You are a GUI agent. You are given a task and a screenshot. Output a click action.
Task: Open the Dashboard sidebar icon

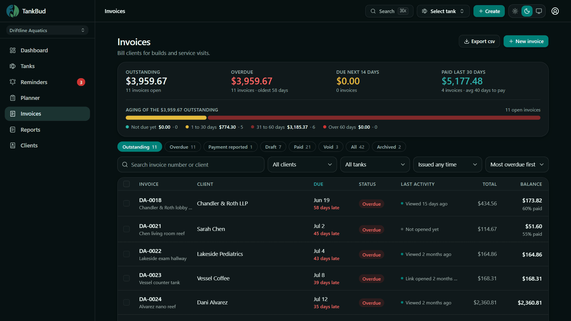[12, 50]
